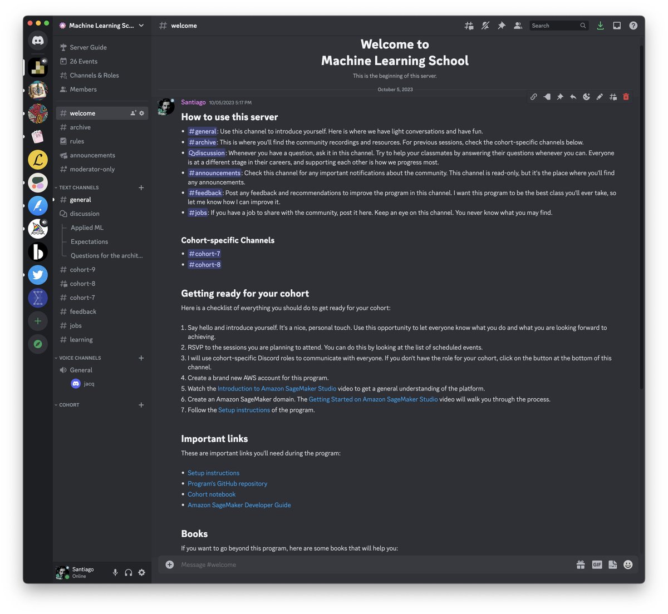This screenshot has height=614, width=668.
Task: Open the Help question mark icon
Action: (633, 26)
